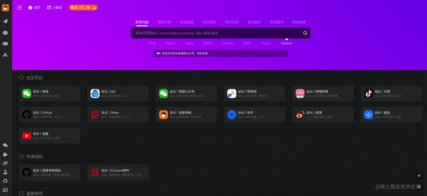Open the 站长 | 哔哩哔哩 card
Screen dimensions: 427x196
[x=323, y=94]
